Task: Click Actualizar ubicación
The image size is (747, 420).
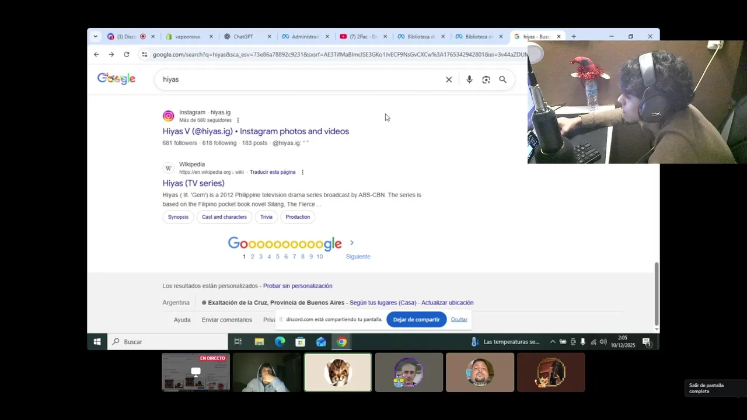Action: pyautogui.click(x=447, y=303)
